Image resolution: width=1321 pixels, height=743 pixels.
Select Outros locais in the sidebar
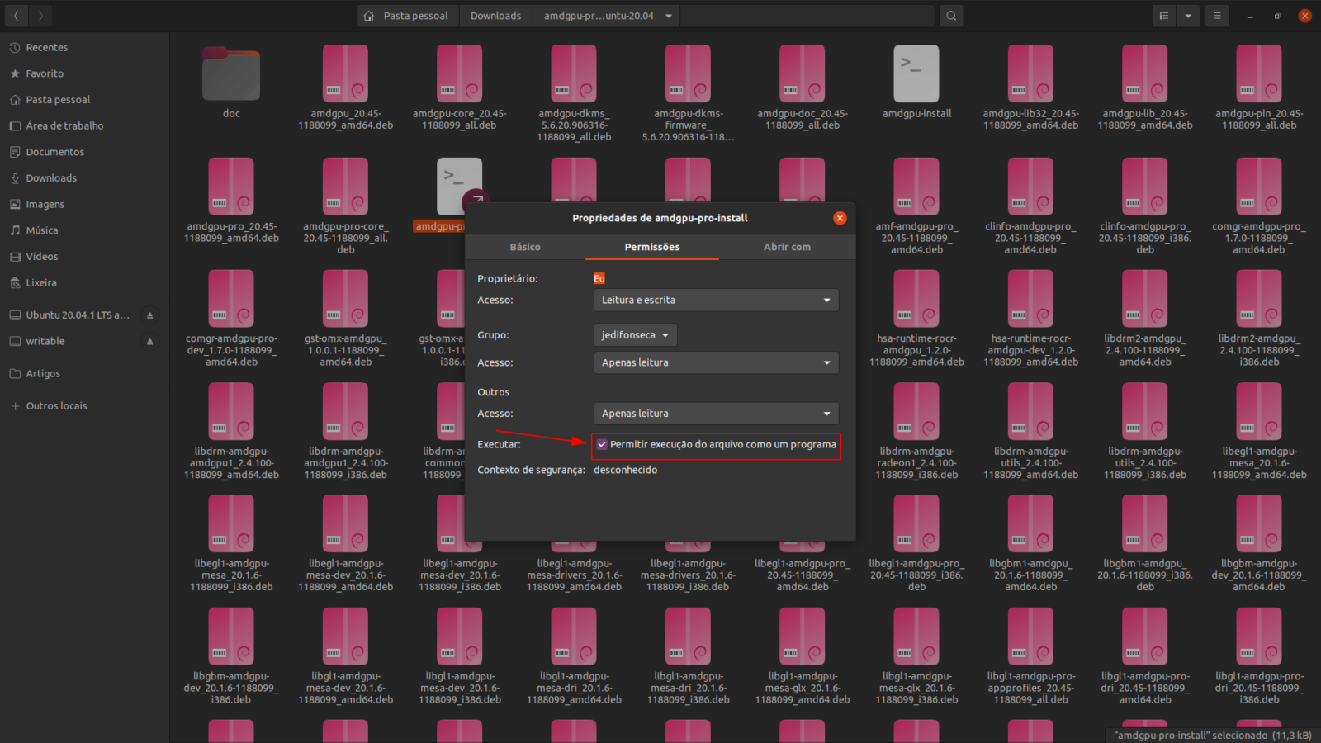[56, 405]
